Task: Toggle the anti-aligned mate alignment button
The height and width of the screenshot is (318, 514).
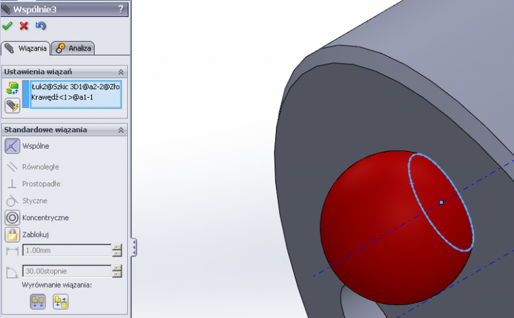Action: pos(61,302)
